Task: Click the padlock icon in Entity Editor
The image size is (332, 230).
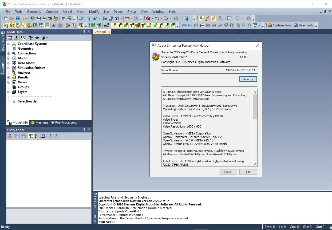Action: 10,136
